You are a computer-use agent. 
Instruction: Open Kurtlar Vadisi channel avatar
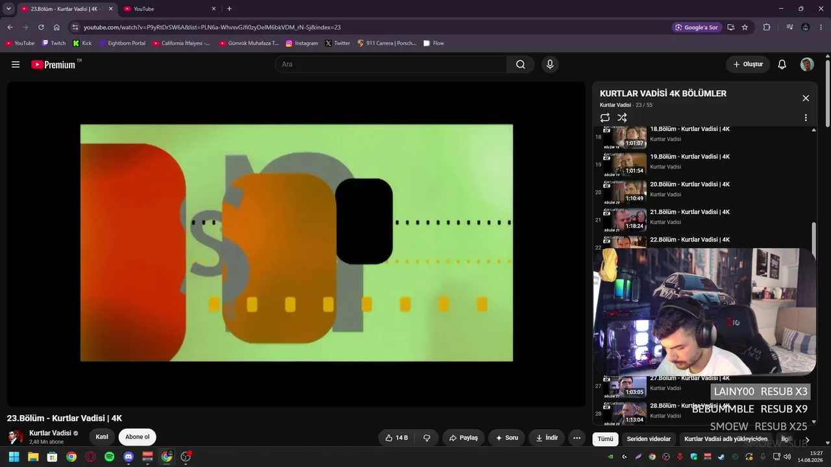point(16,437)
